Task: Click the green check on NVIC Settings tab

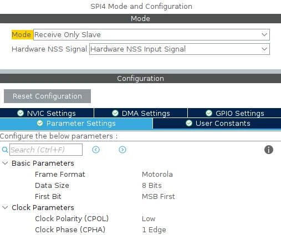Action: pos(21,113)
